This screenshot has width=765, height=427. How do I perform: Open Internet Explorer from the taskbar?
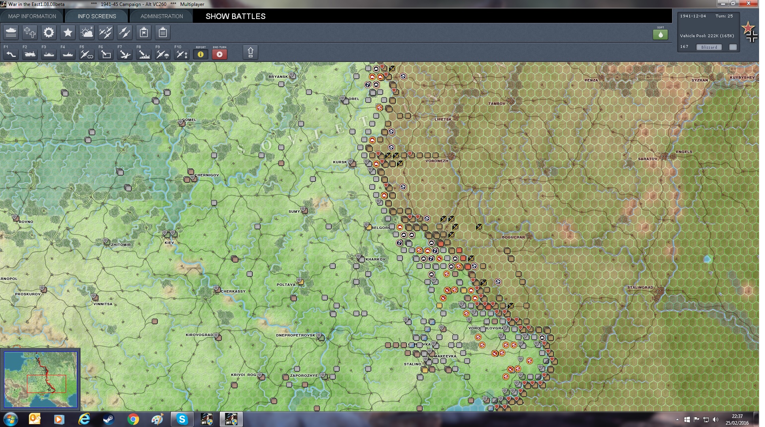[84, 419]
